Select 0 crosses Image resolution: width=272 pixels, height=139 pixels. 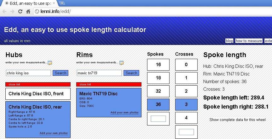tap(186, 65)
